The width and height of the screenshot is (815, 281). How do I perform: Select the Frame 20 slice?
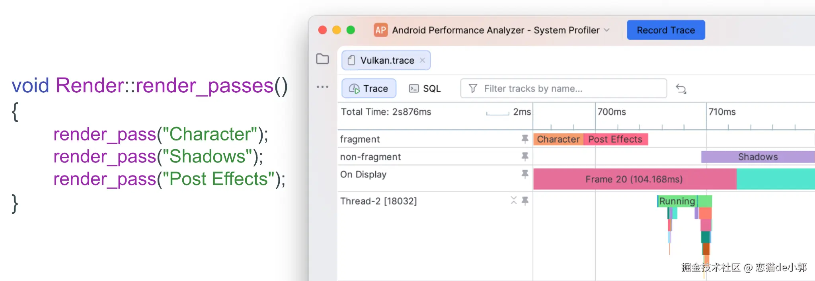pos(635,179)
